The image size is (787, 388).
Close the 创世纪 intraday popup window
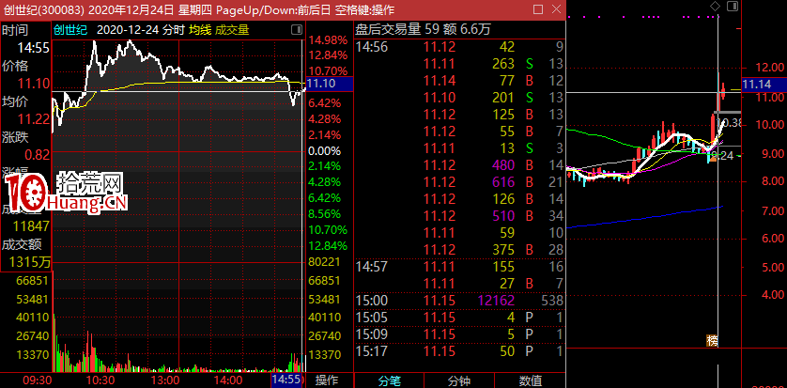tap(556, 9)
